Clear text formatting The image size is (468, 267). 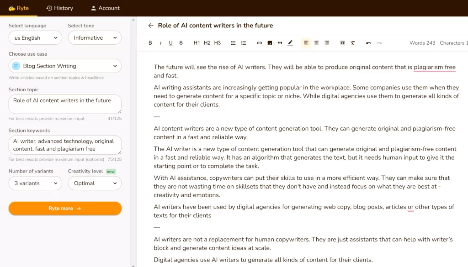pyautogui.click(x=353, y=43)
